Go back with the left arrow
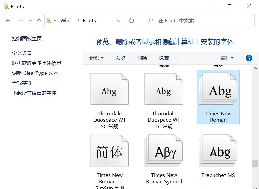Viewport: 259px width, 189px height. [8, 21]
